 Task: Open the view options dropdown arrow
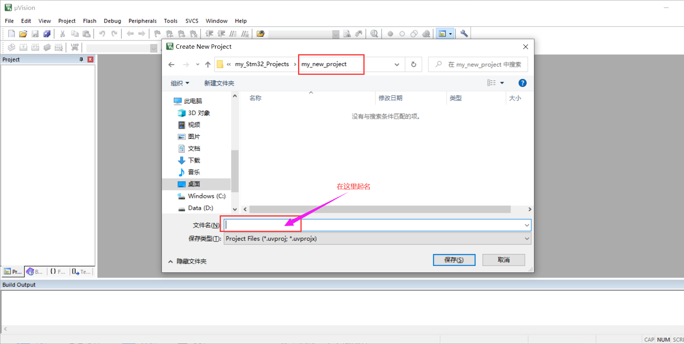(x=502, y=83)
